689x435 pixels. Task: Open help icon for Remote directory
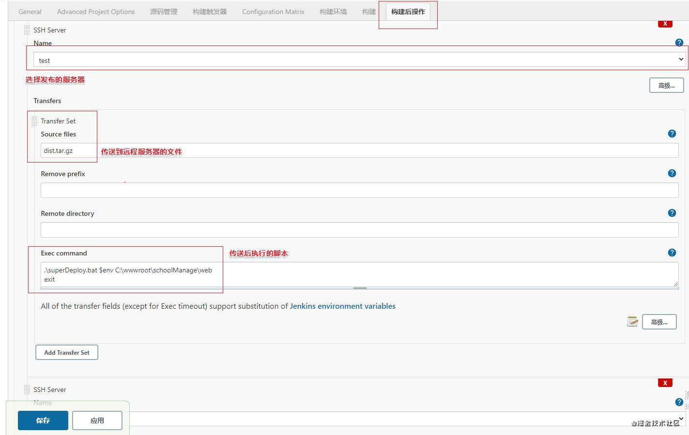click(672, 213)
